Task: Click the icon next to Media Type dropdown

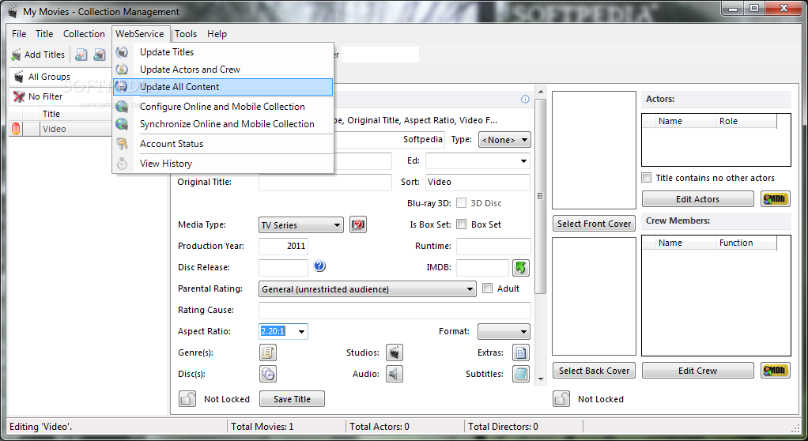Action: (x=358, y=224)
